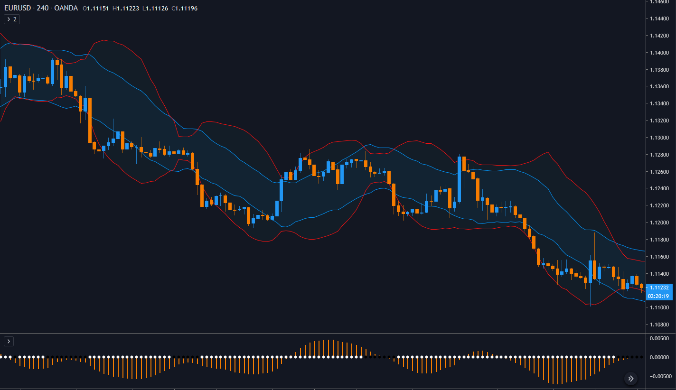Click the 1.13400 price scale label
676x390 pixels.
pos(660,103)
